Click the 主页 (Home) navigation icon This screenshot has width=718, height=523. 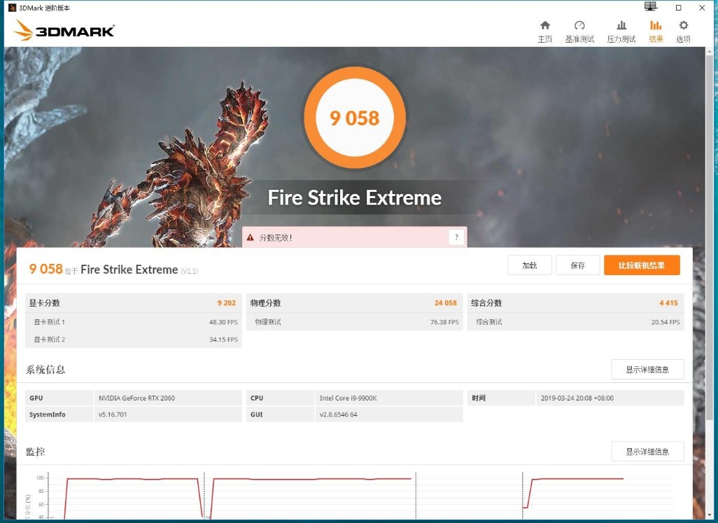(544, 28)
